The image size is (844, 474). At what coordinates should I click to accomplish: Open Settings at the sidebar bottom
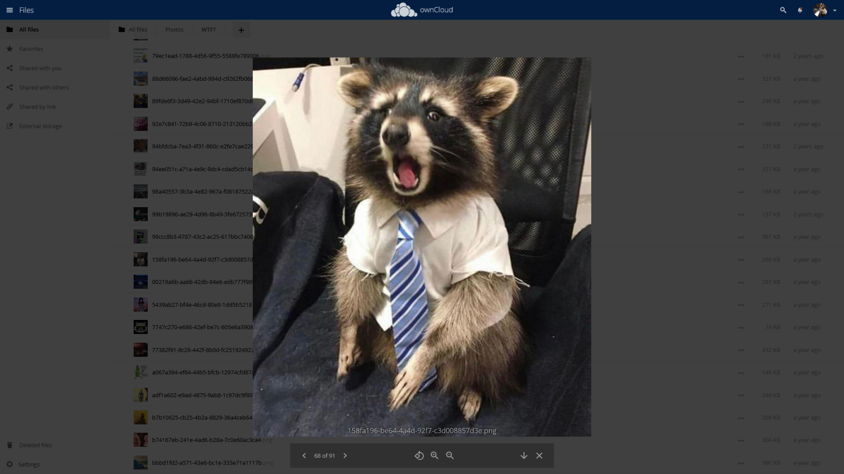click(x=55, y=464)
